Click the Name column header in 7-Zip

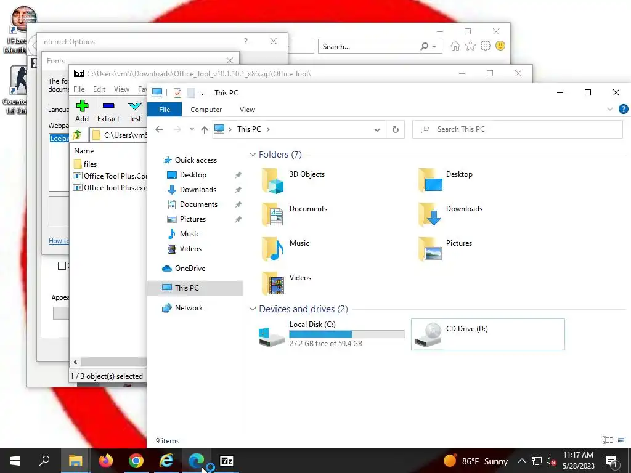tap(84, 150)
